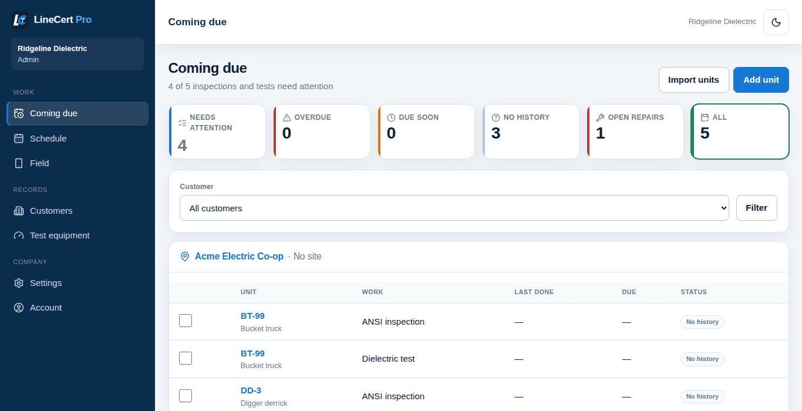The height and width of the screenshot is (411, 802).
Task: Click the Add unit button
Action: pos(761,80)
